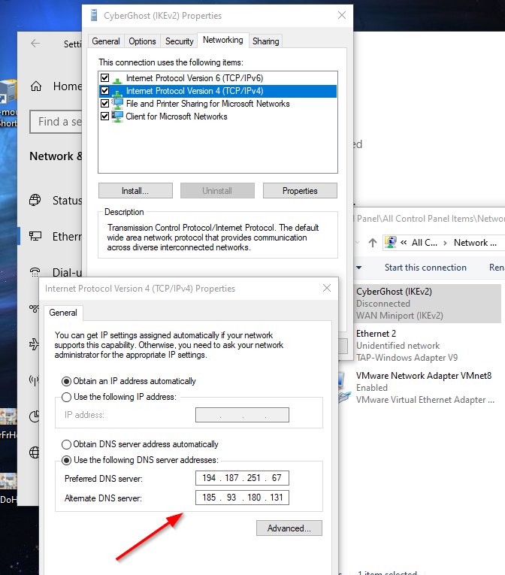The image size is (505, 575).
Task: Click chevron between All C... and Network
Action: click(445, 243)
